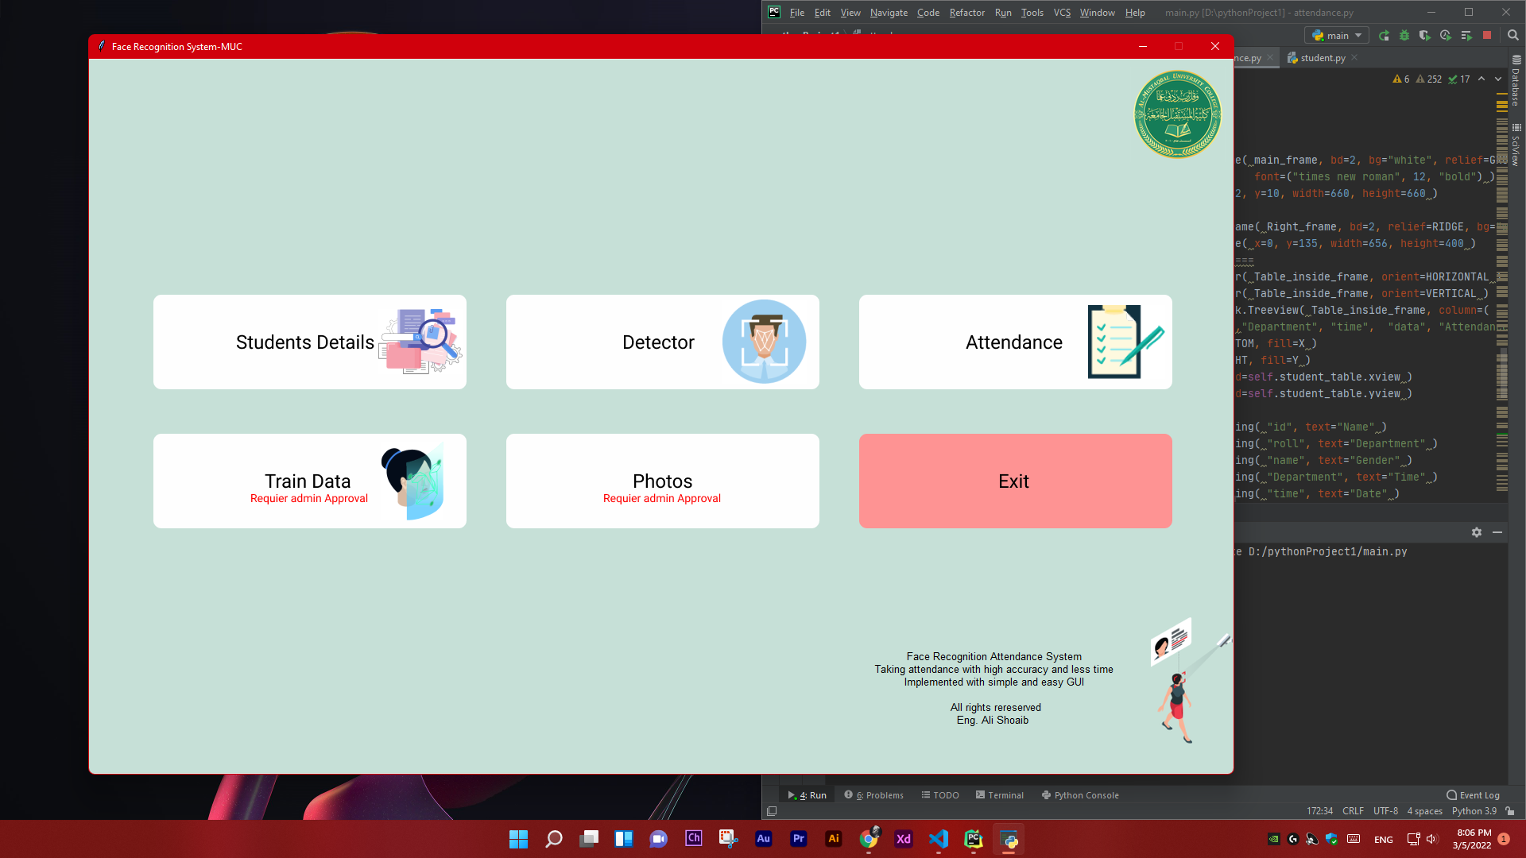
Task: Click the Rerun main icon
Action: pos(1384,36)
